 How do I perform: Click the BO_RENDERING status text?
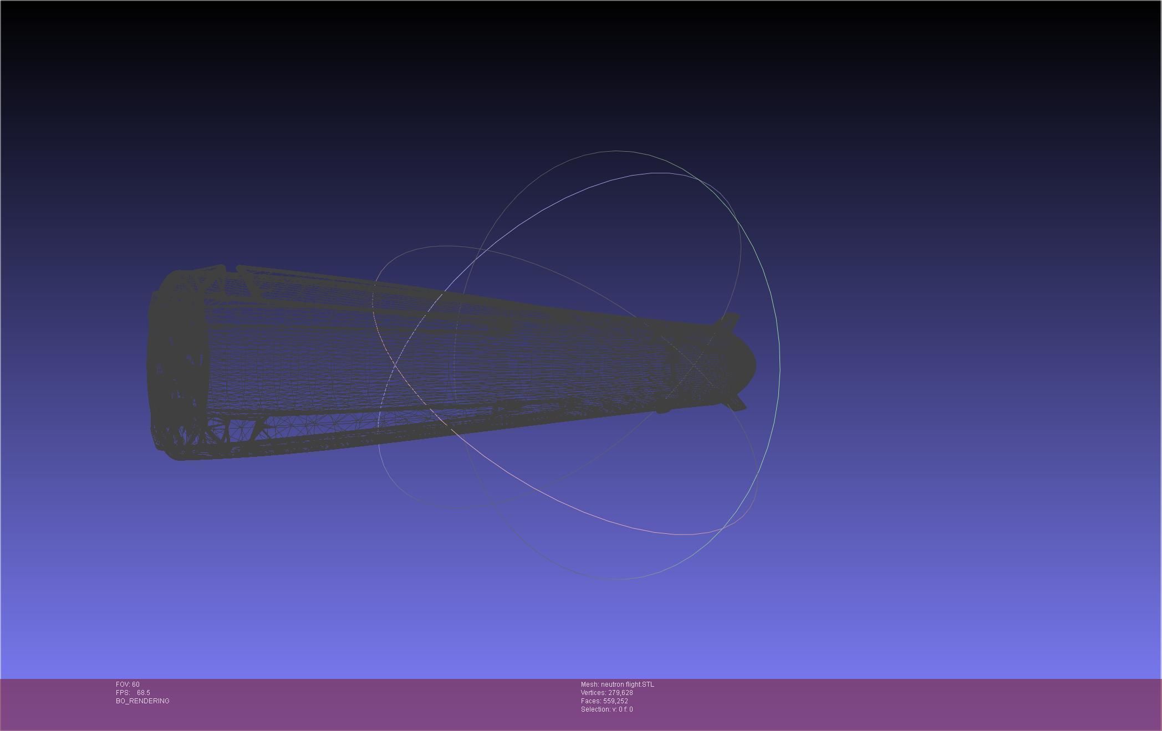[142, 701]
